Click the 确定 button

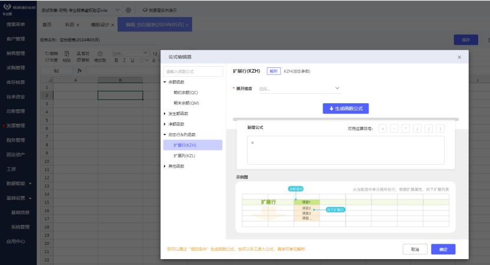click(x=443, y=250)
